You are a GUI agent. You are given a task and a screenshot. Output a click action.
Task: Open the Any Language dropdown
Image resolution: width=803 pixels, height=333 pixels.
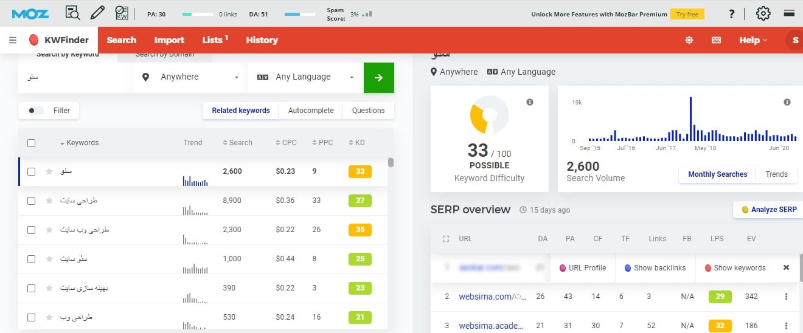305,77
